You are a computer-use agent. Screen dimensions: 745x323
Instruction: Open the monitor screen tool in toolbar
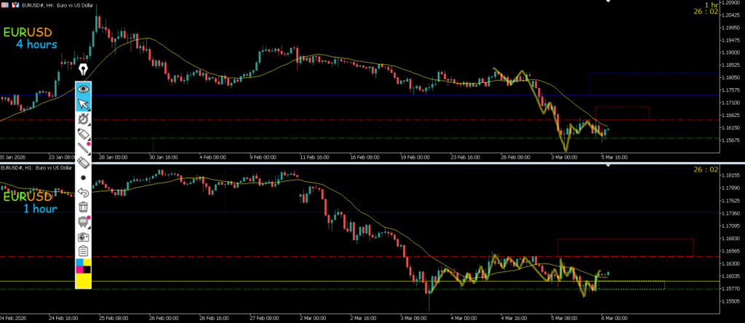pyautogui.click(x=84, y=222)
